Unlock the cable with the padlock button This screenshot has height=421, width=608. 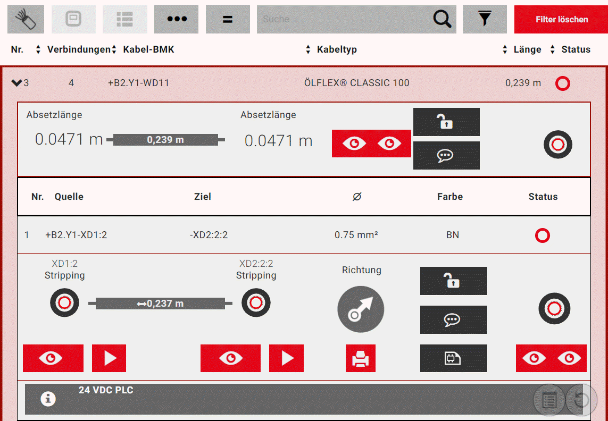[x=446, y=122]
